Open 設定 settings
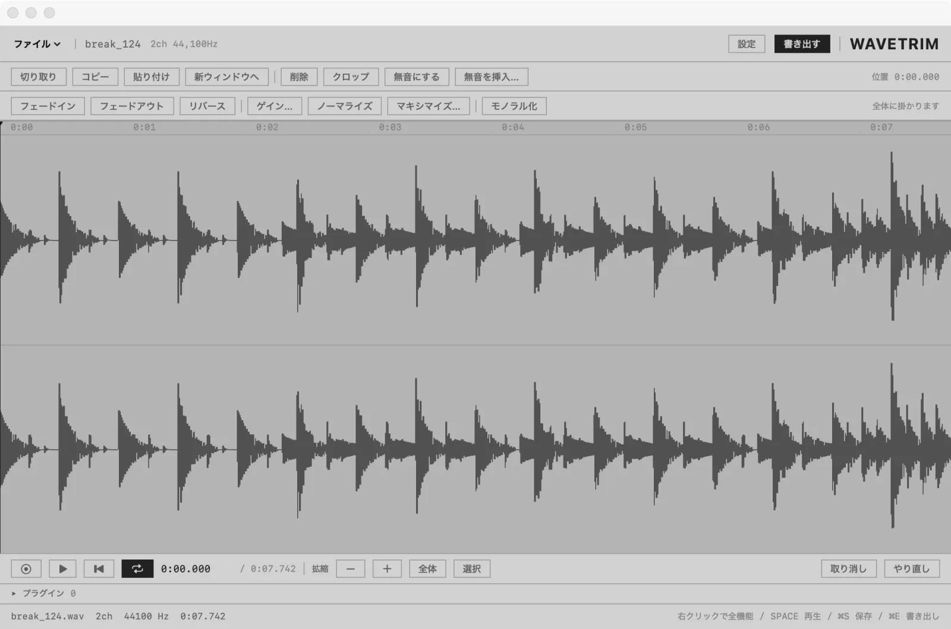Viewport: 951px width, 629px height. click(747, 44)
